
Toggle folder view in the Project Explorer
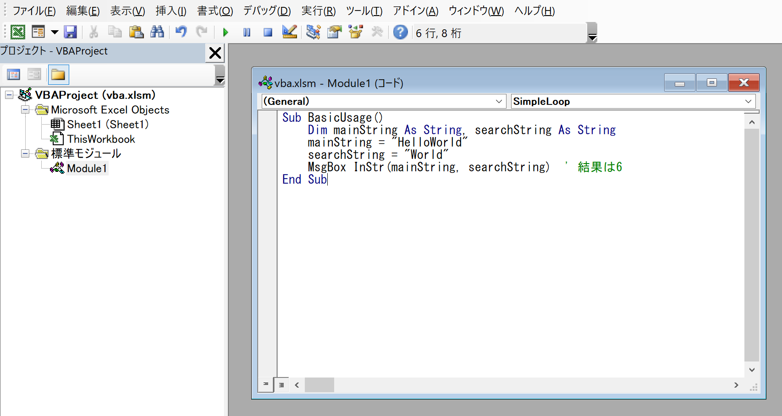[x=58, y=74]
